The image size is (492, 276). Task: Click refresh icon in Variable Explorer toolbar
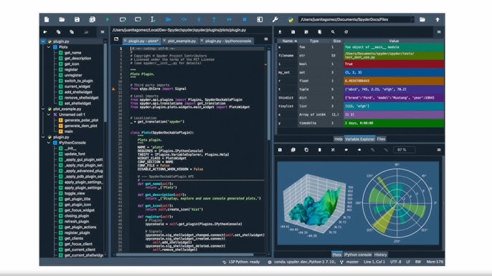coord(346,32)
